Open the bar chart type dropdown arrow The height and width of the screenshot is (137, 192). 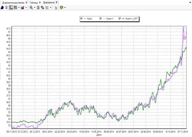[26, 8]
